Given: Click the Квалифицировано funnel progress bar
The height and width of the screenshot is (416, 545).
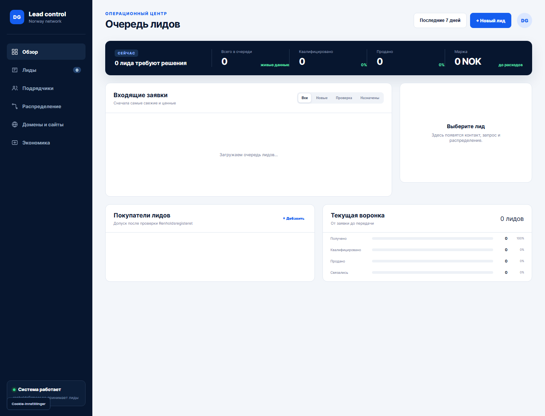Looking at the screenshot, I should pos(433,250).
